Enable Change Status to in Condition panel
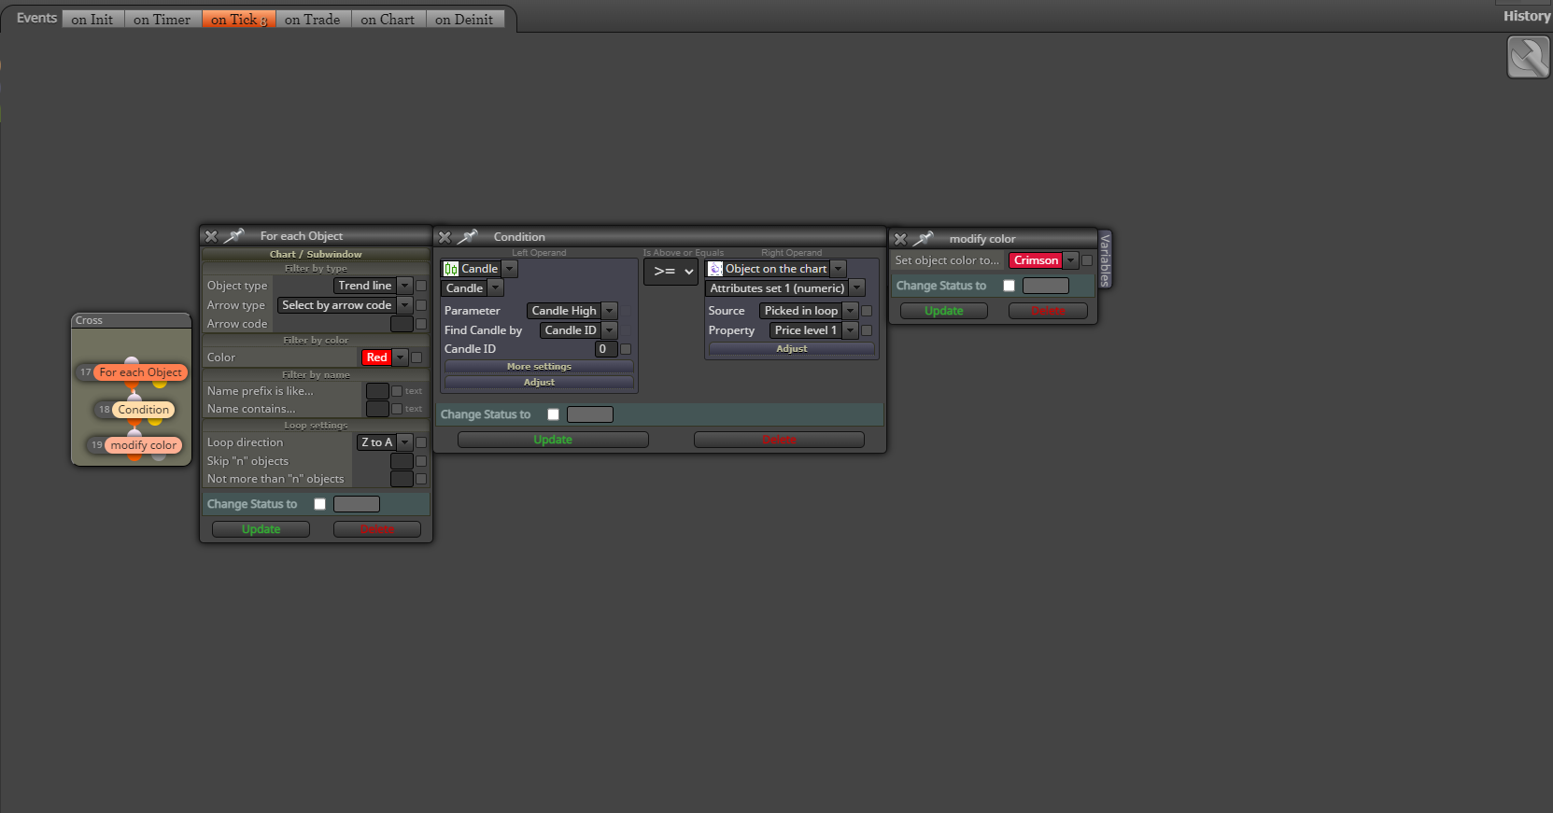The height and width of the screenshot is (813, 1553). (x=553, y=414)
